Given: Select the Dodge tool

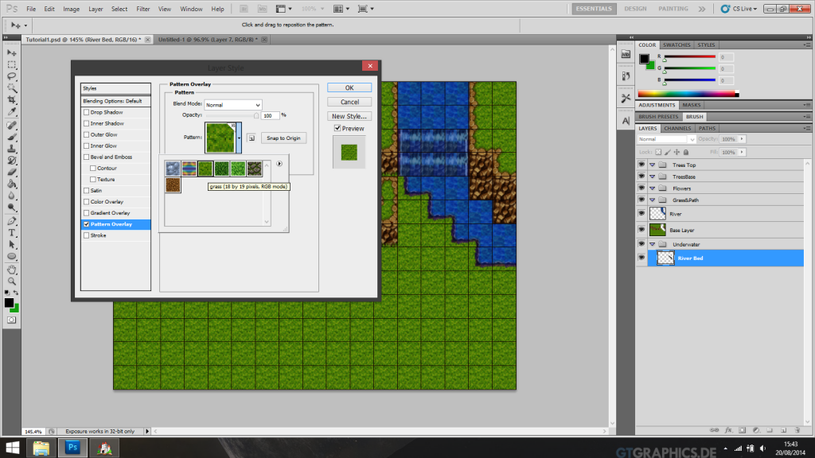Looking at the screenshot, I should pos(11,208).
